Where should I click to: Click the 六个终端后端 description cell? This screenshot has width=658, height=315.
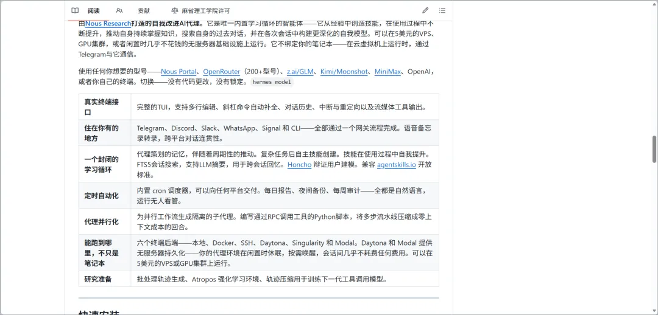[285, 253]
